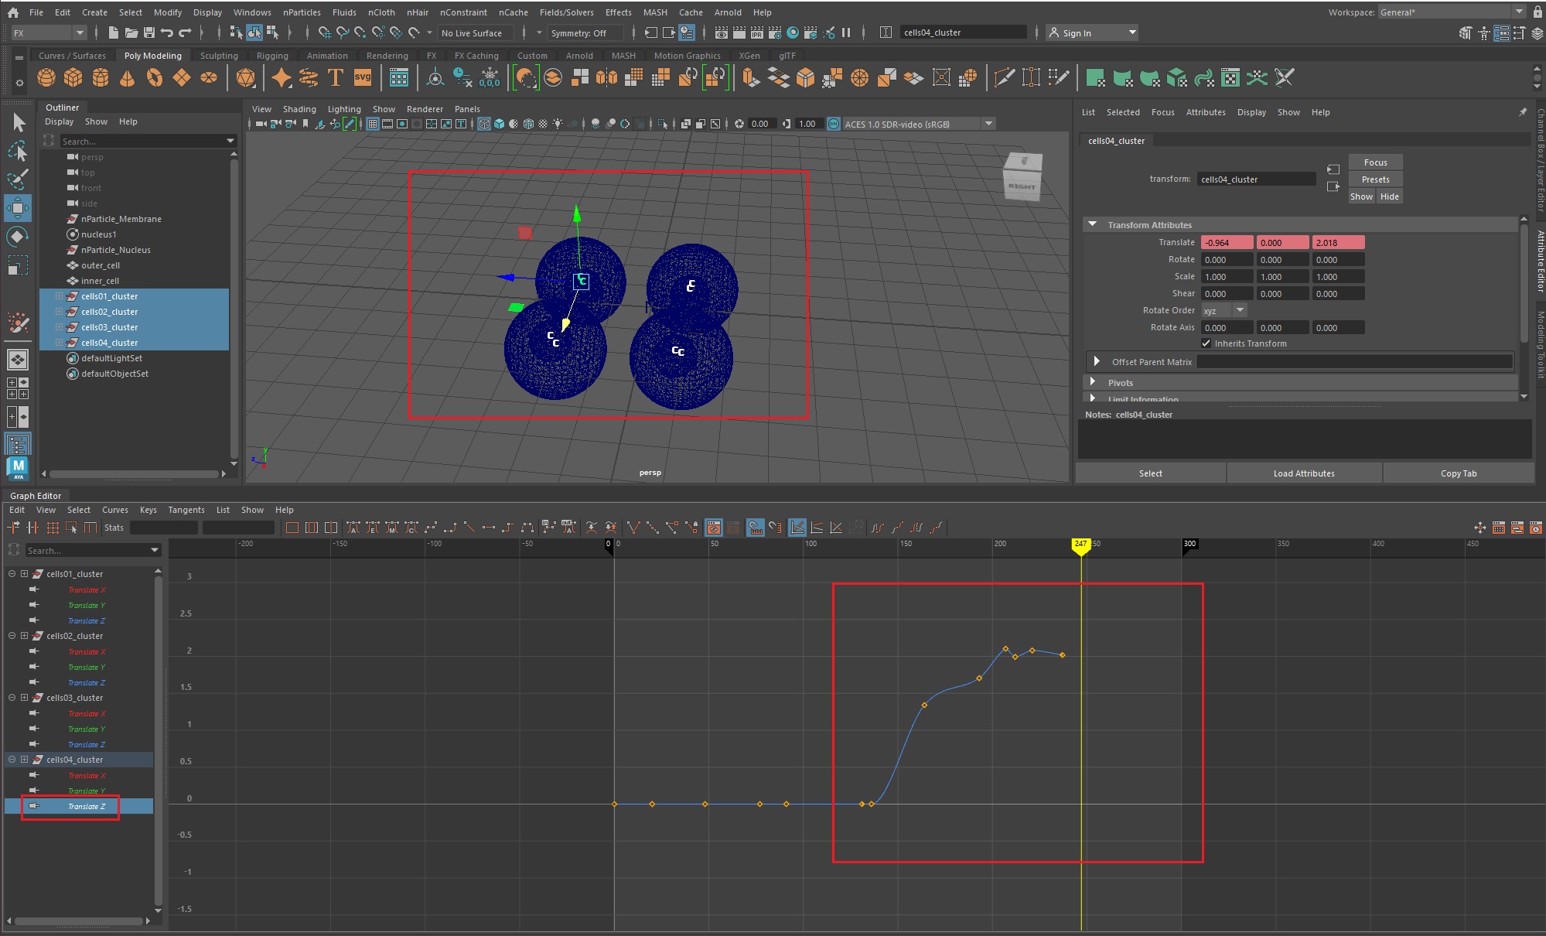1546x936 pixels.
Task: Select the polygon cone shelf icon
Action: [128, 77]
